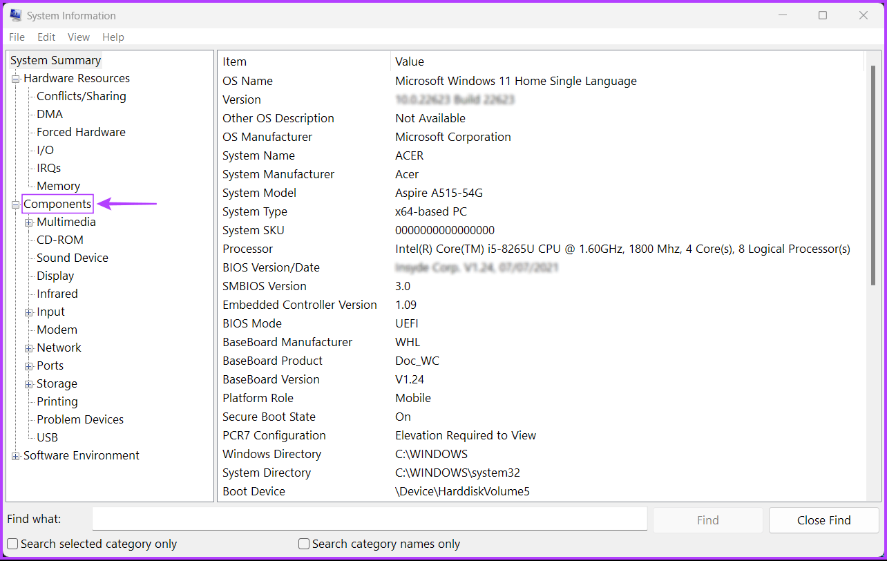The height and width of the screenshot is (561, 887).
Task: Collapse the Hardware Resources tree node
Action: click(16, 79)
